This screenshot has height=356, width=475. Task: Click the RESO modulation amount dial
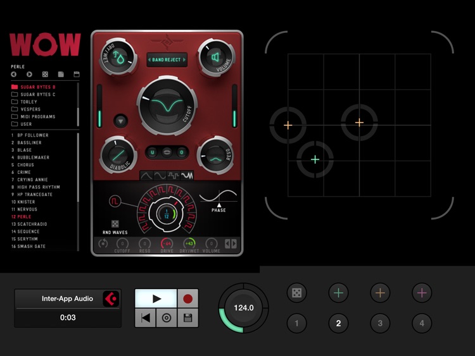tap(145, 243)
